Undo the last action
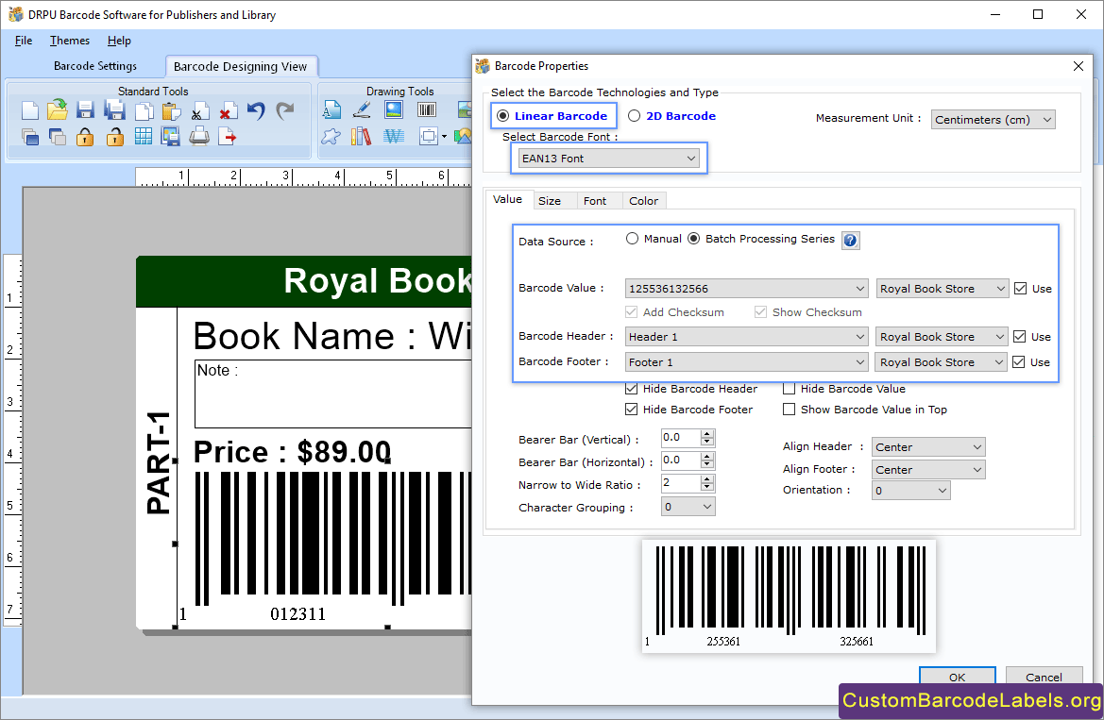This screenshot has width=1104, height=720. pos(255,110)
